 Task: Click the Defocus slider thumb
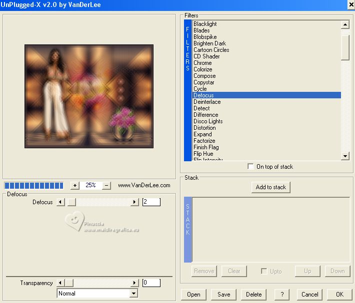72,202
